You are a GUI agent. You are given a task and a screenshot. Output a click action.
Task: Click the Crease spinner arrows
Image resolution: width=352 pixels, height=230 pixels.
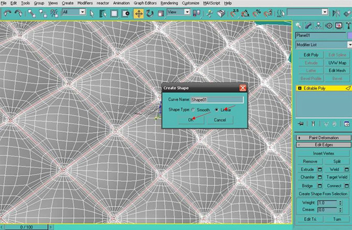(340, 210)
